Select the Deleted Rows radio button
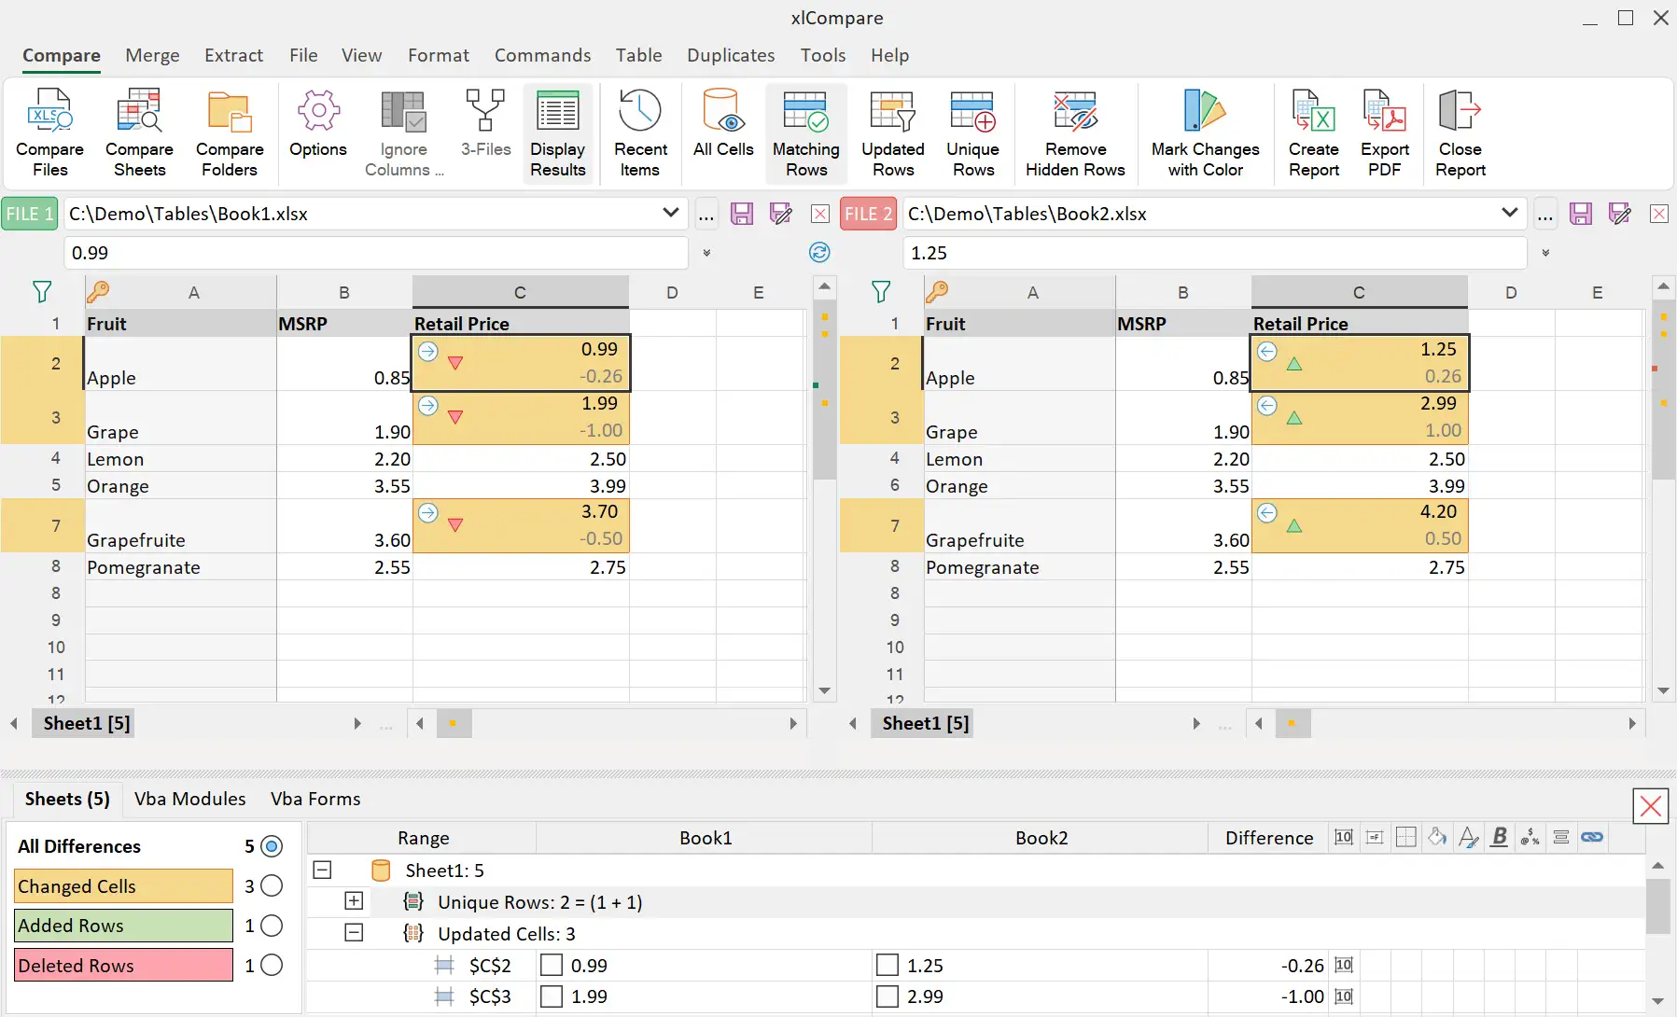1677x1017 pixels. 272,965
